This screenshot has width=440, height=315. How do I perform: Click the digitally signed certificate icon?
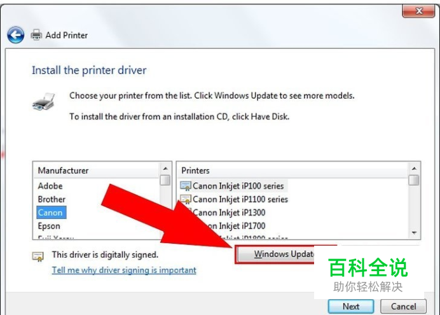[38, 256]
